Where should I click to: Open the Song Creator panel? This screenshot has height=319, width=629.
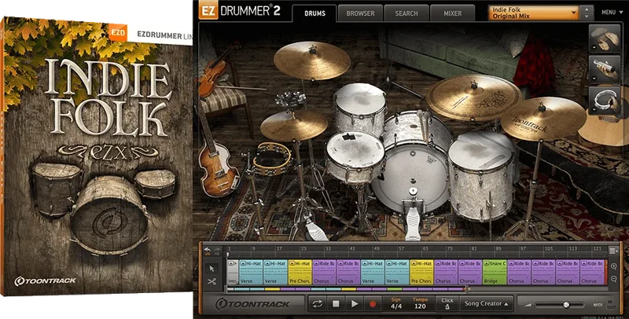pos(486,304)
